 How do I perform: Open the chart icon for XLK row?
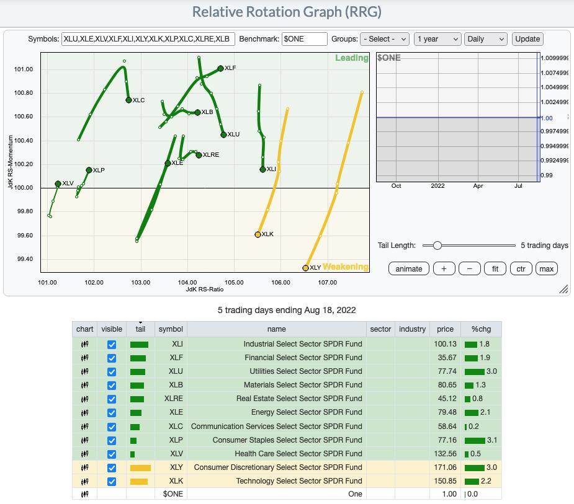click(84, 481)
